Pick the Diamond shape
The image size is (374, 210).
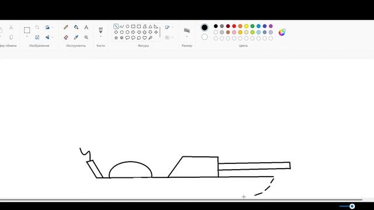(116, 32)
